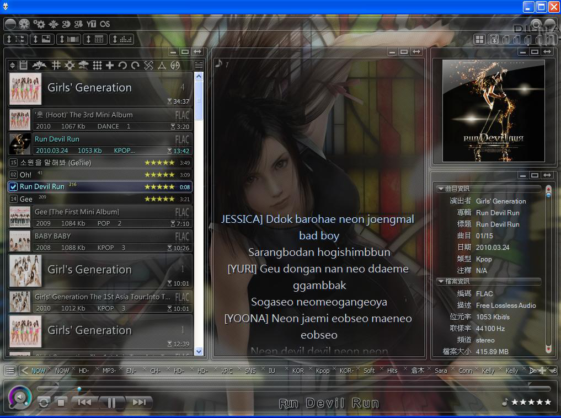Open the playlist list menu left of tabs

(10, 371)
